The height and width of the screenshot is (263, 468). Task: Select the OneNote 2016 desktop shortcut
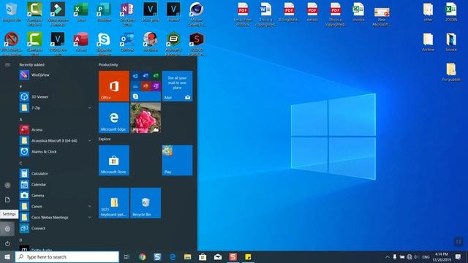(x=127, y=13)
